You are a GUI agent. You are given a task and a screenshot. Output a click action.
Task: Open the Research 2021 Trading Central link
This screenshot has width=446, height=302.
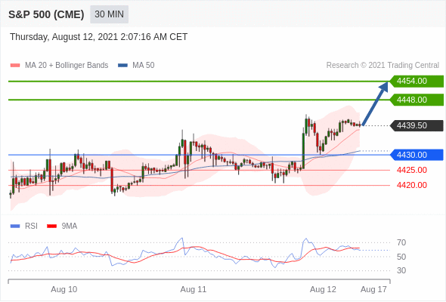coord(383,66)
